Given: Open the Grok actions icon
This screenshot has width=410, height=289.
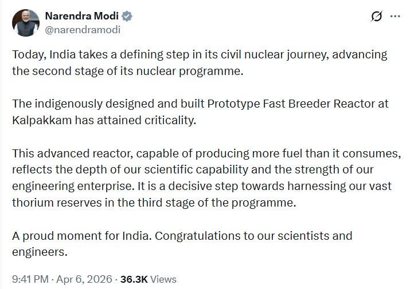Looking at the screenshot, I should pyautogui.click(x=376, y=17).
